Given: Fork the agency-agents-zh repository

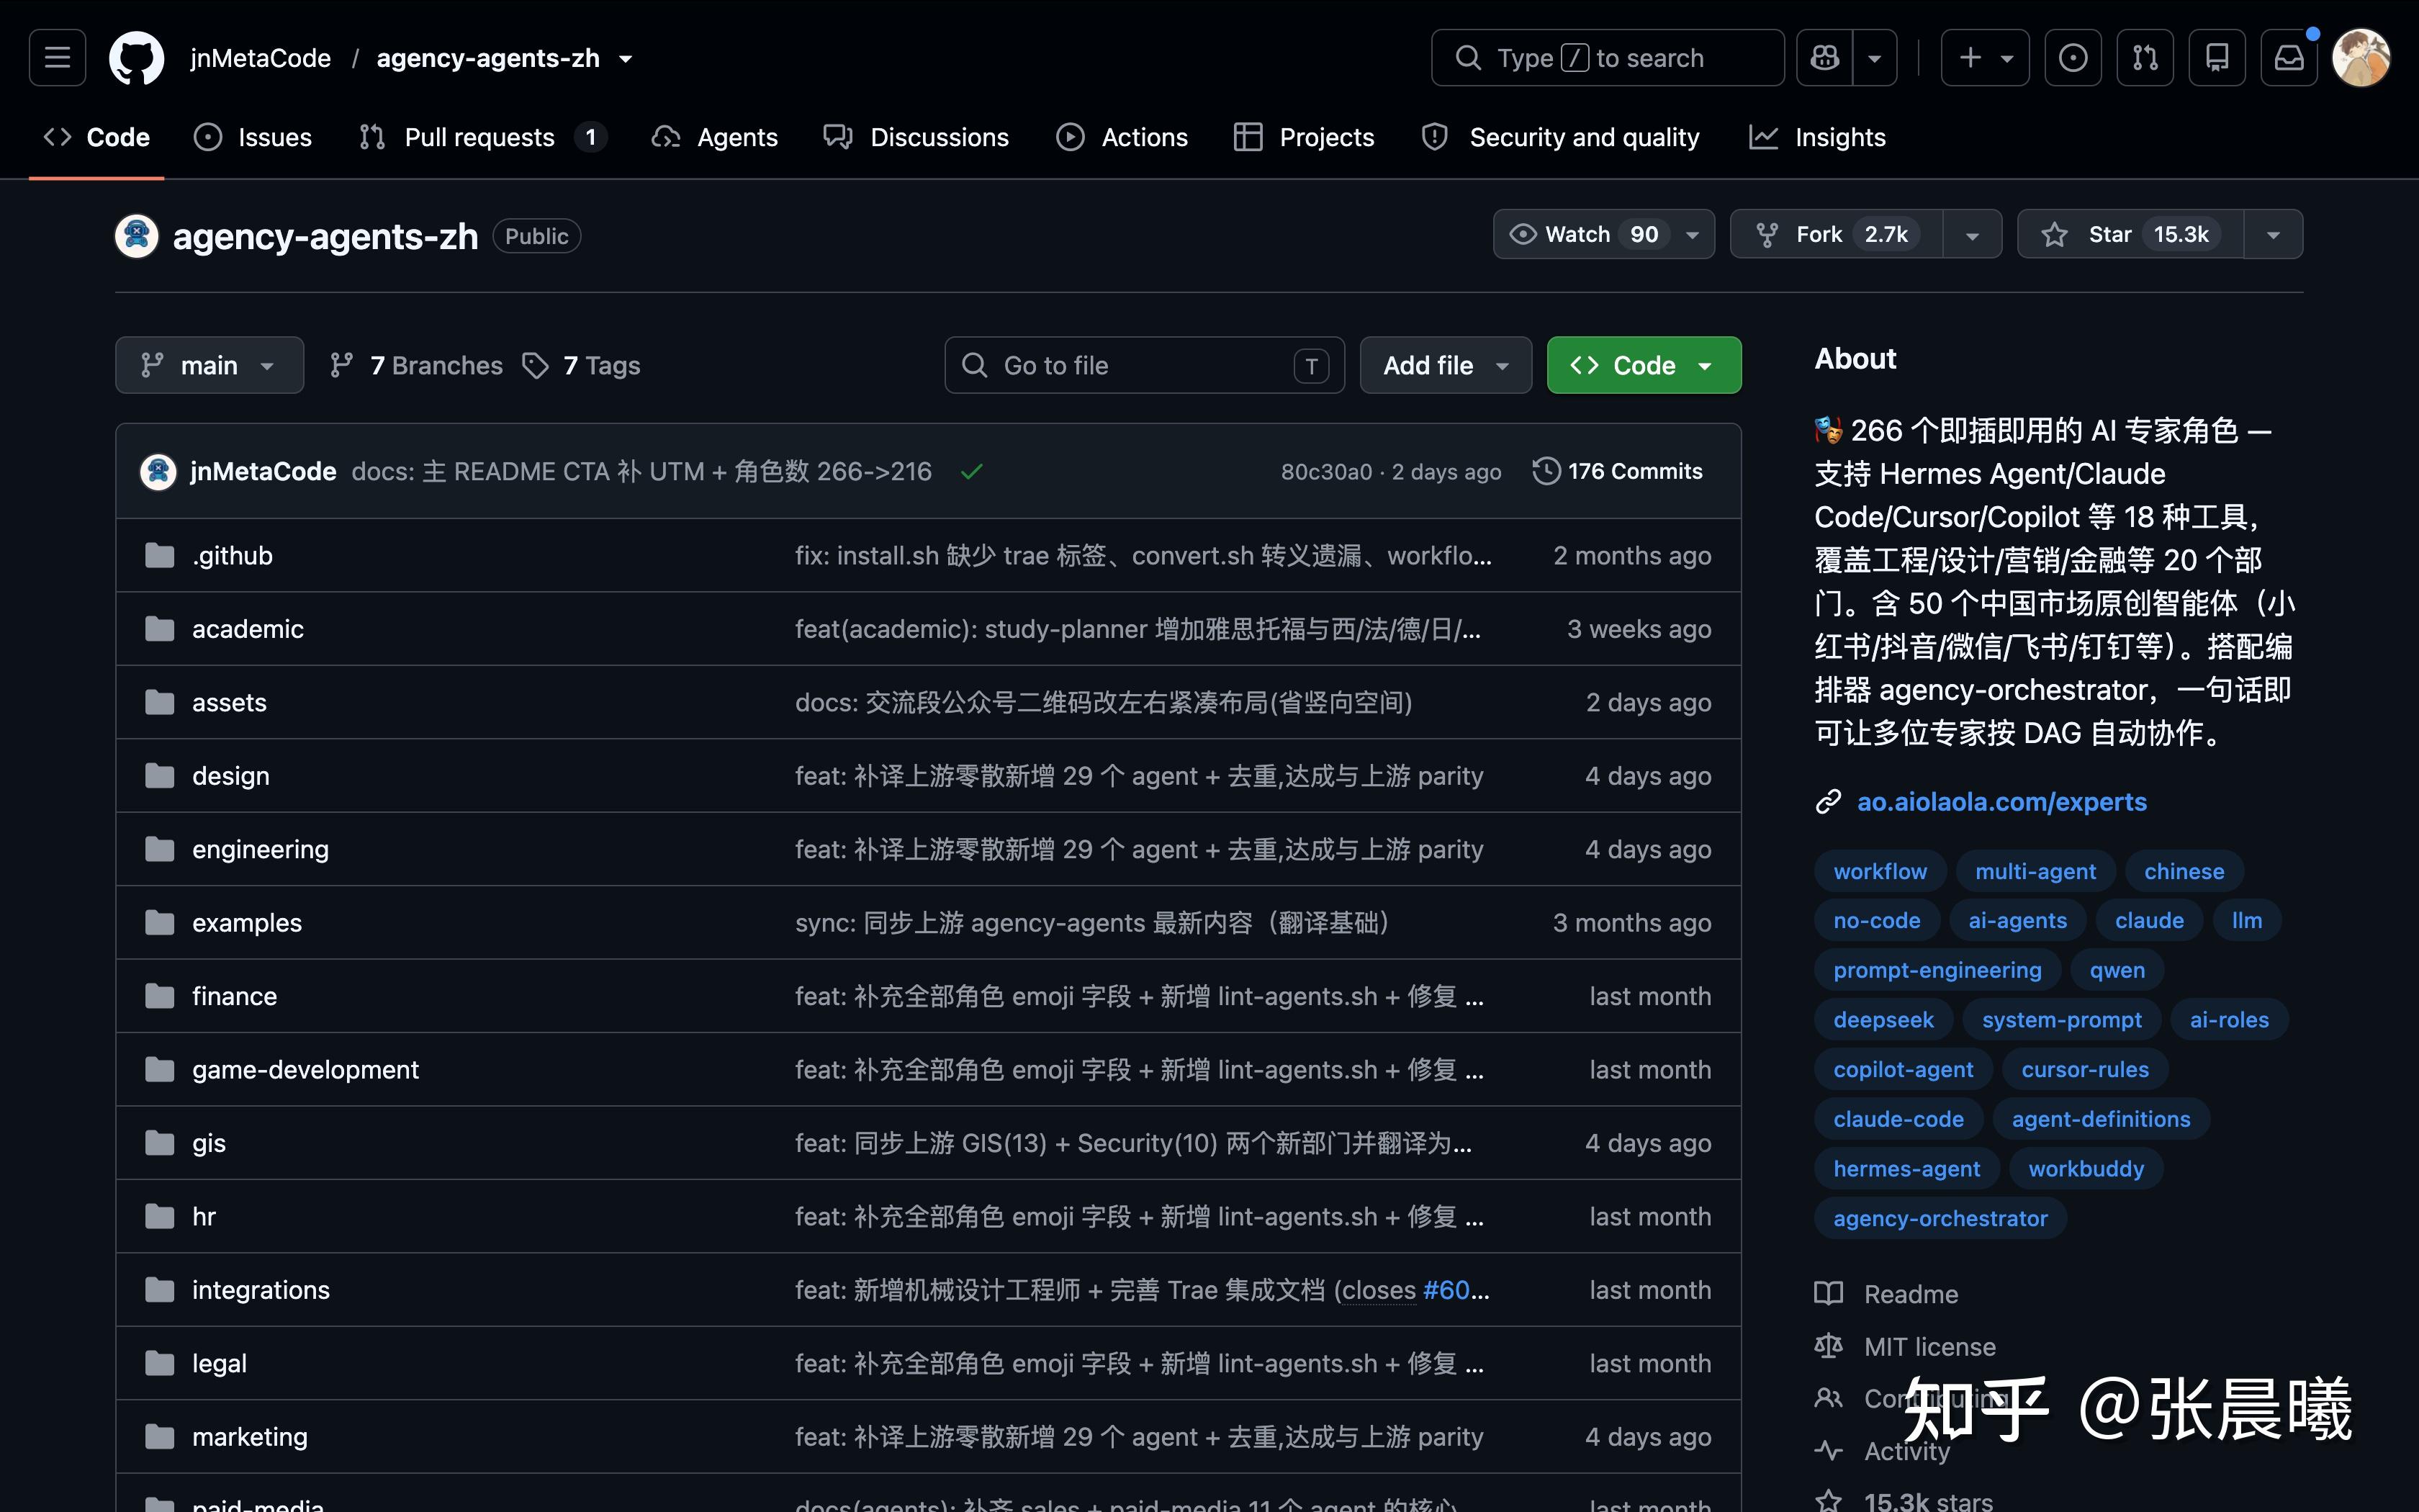Looking at the screenshot, I should click(x=1837, y=234).
